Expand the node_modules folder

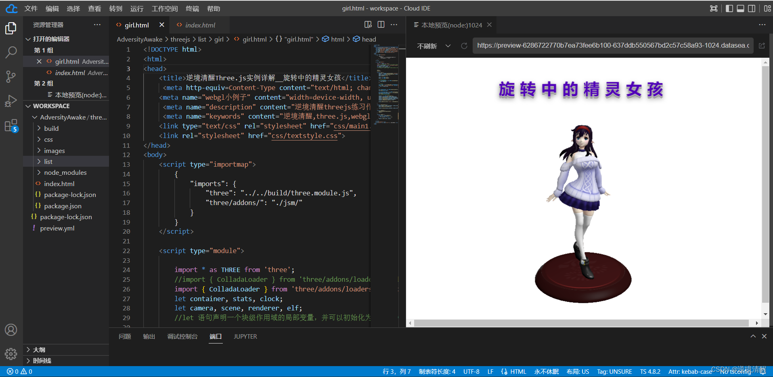[65, 172]
